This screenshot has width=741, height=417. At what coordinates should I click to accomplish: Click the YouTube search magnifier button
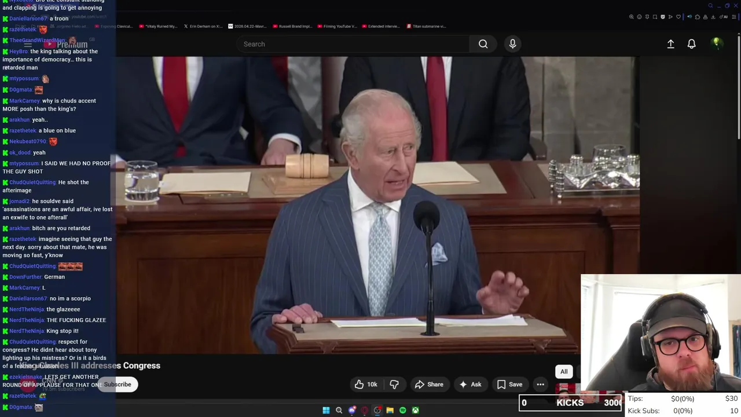coord(483,44)
